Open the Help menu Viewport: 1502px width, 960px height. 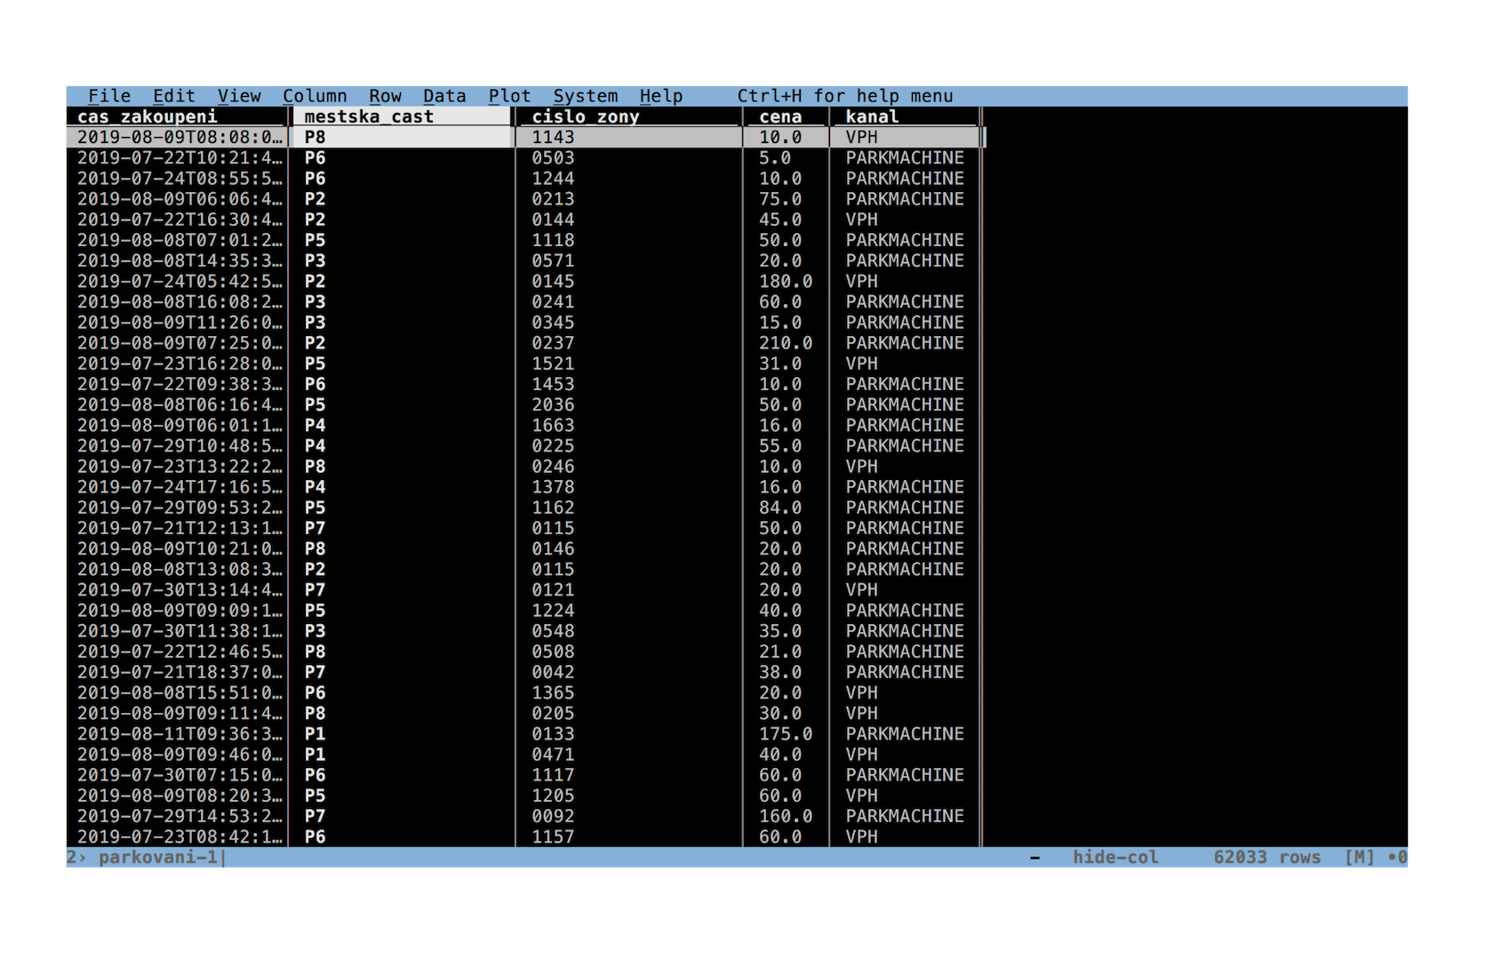[661, 96]
